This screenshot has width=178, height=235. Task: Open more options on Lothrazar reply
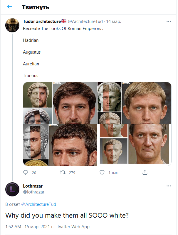point(169,186)
